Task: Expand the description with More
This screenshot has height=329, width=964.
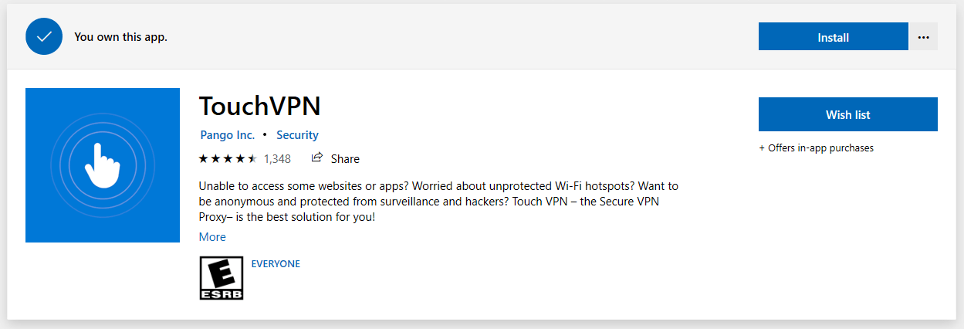Action: pos(212,236)
